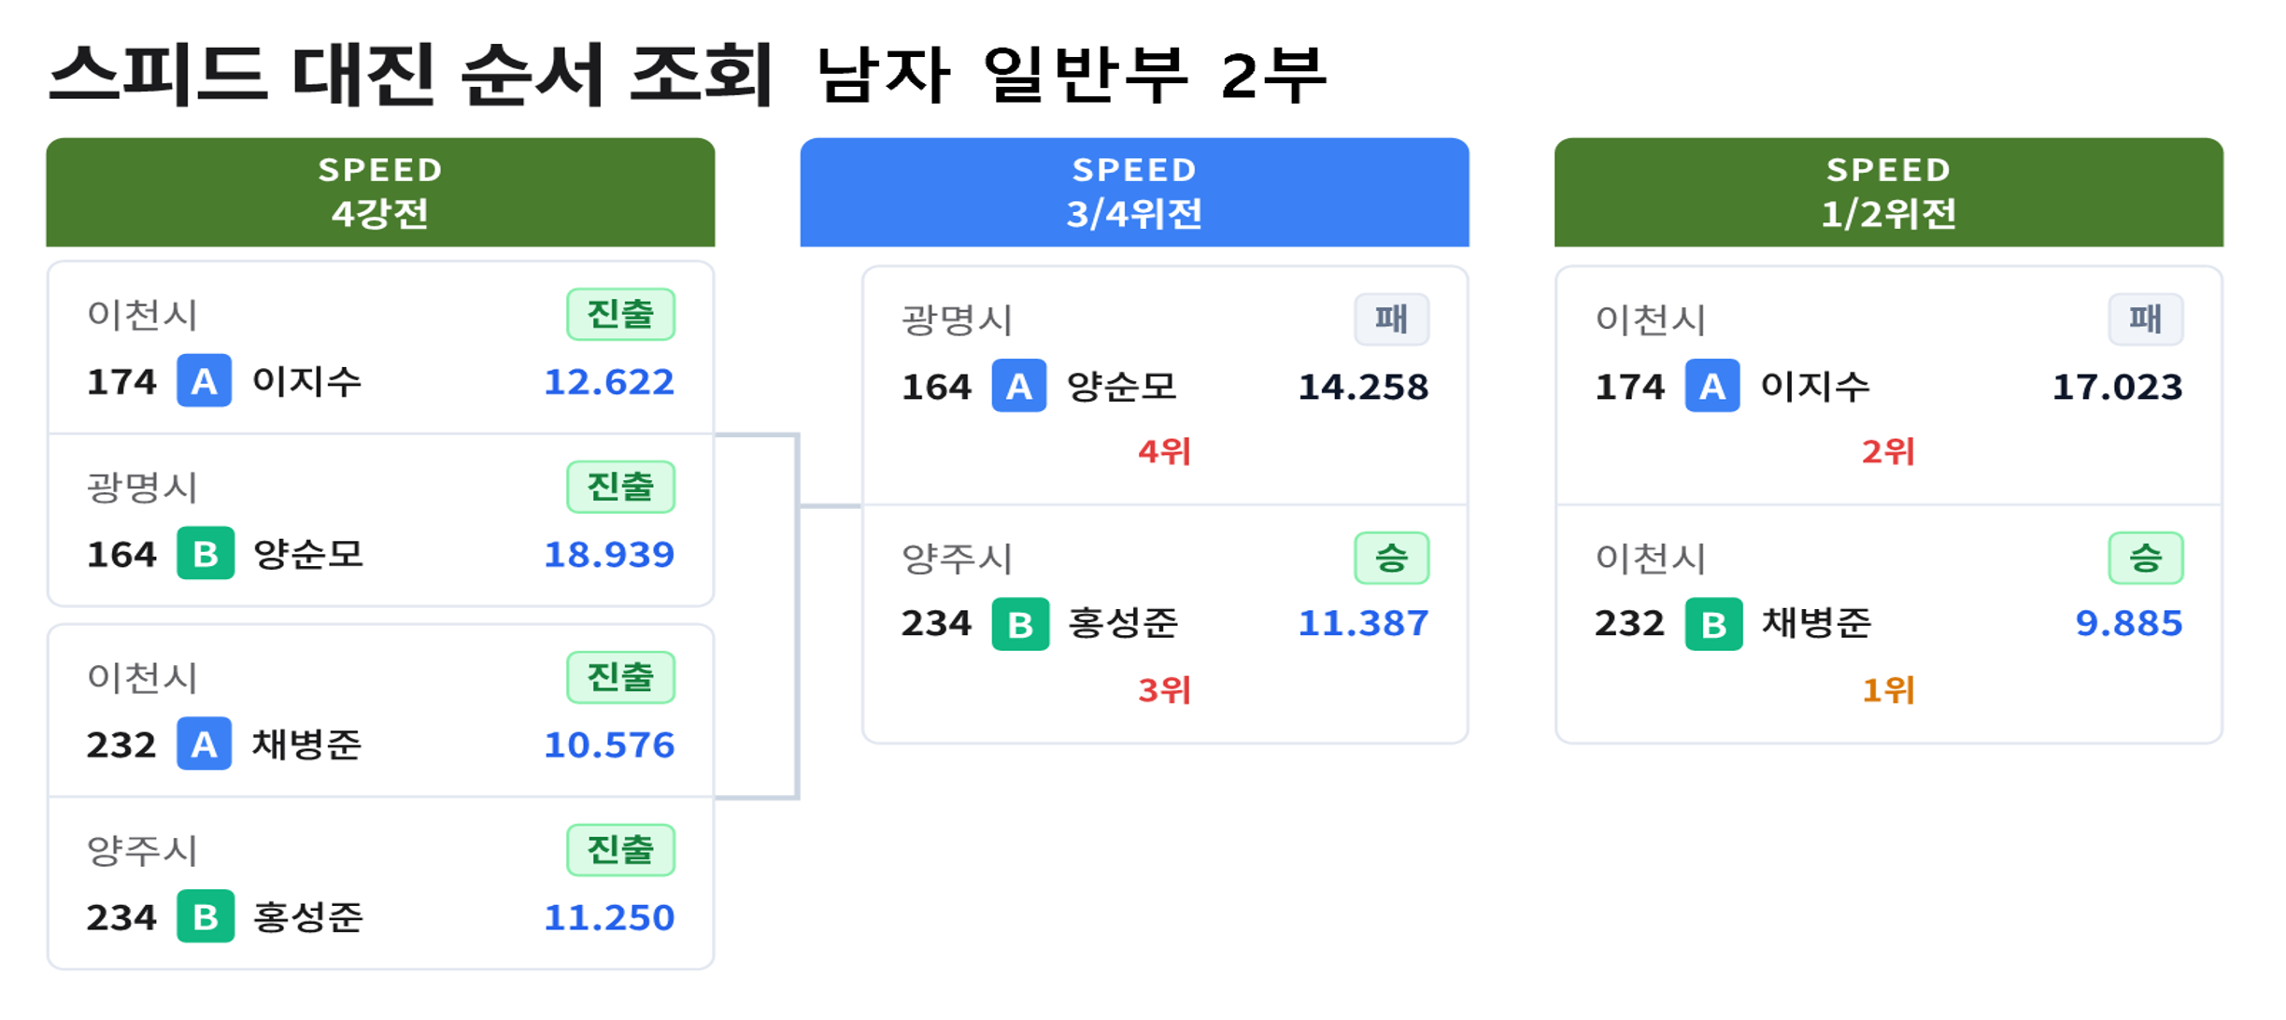Click the A lane badge beside 채병준 in 4강전

tap(204, 744)
